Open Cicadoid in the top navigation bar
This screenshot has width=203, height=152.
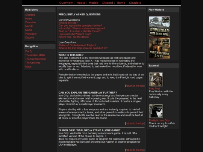135,3
